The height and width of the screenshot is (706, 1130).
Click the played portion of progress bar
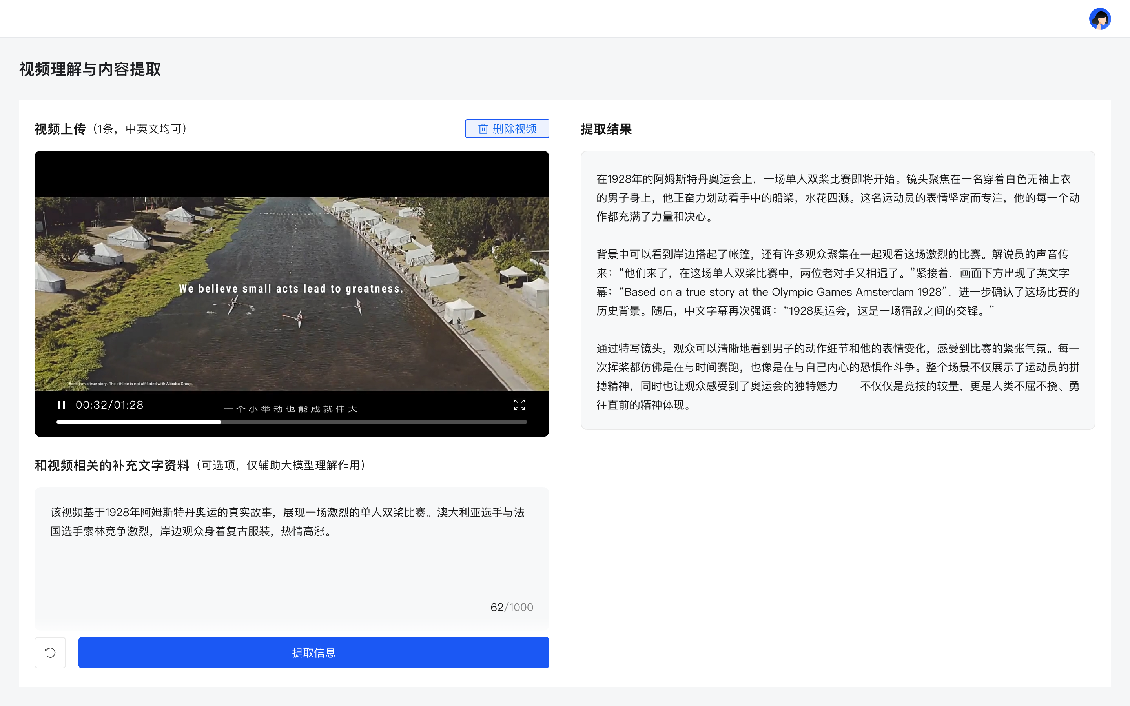pos(139,422)
